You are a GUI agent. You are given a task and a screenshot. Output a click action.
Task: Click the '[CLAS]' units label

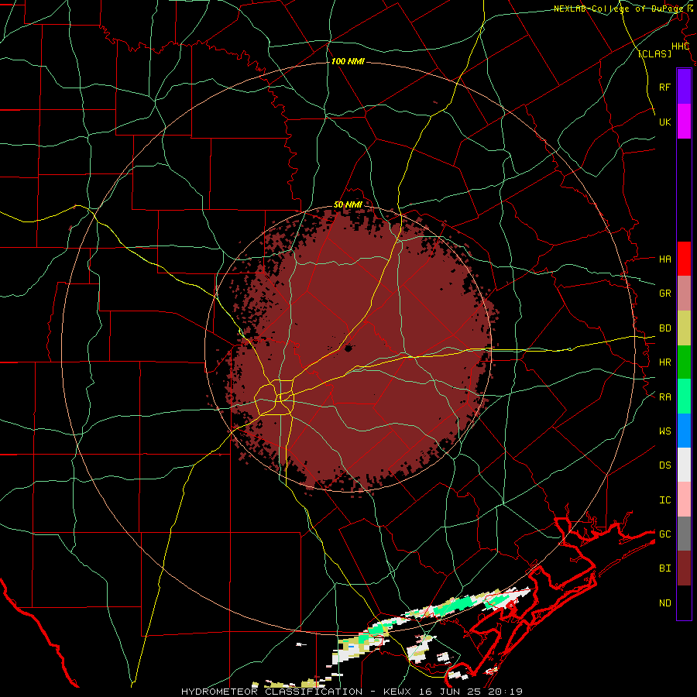[654, 53]
